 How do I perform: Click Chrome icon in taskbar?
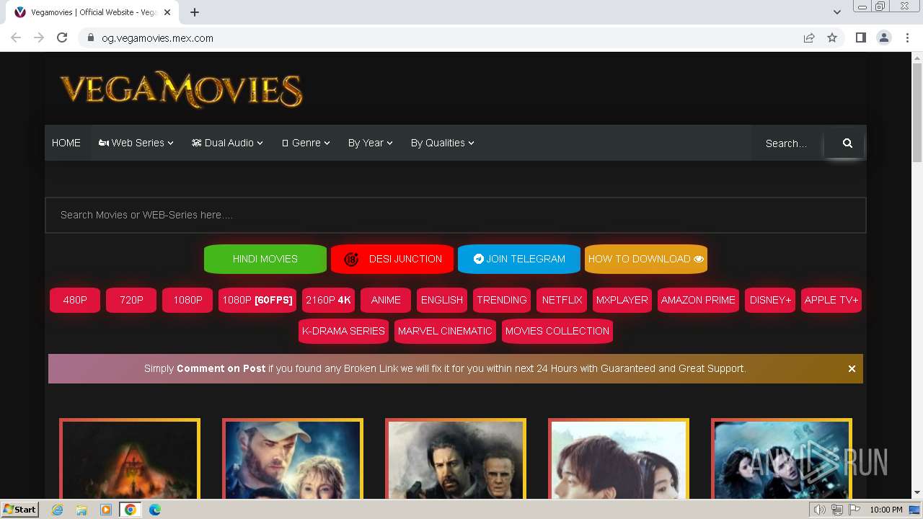pos(131,510)
